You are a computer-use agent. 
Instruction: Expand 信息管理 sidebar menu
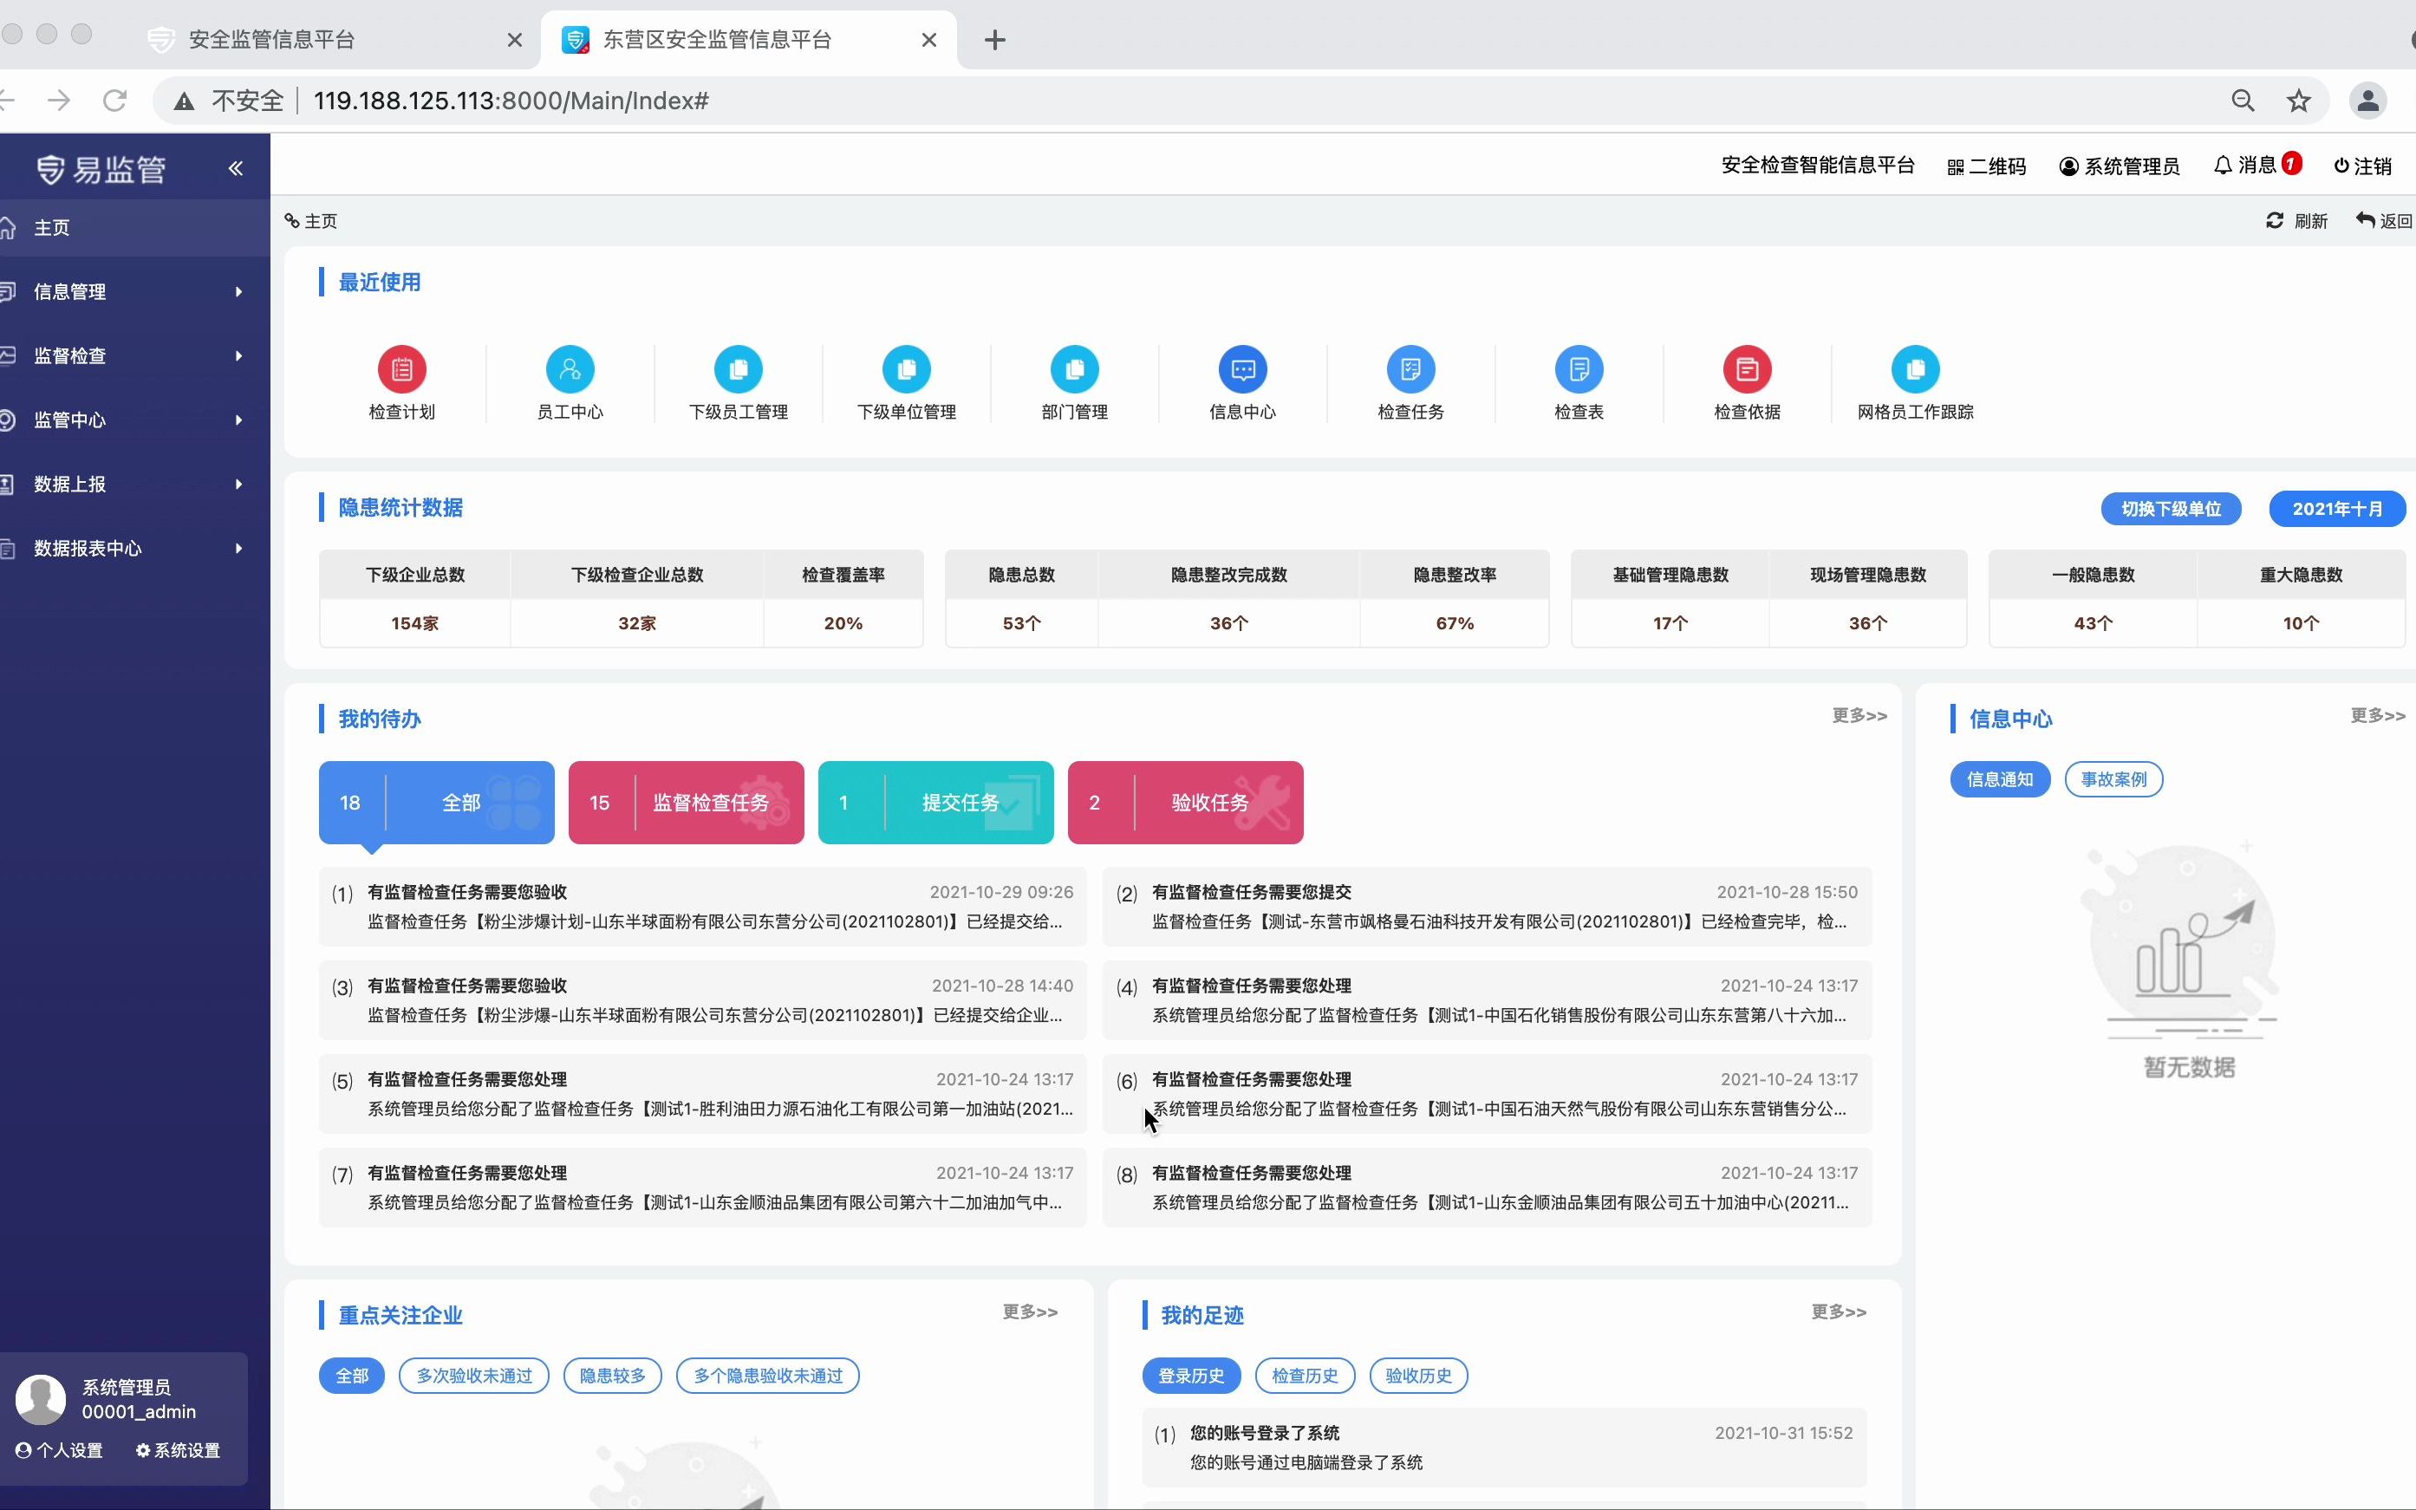130,292
